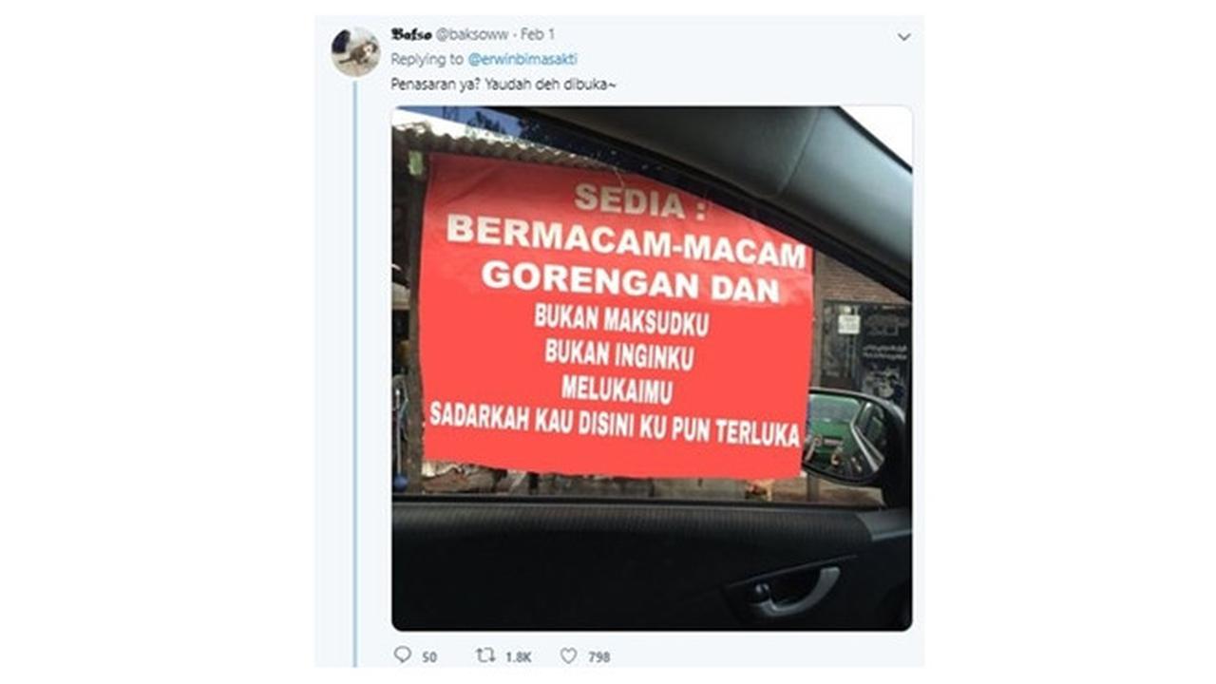Retweet this tweet using the arrows icon

click(x=485, y=655)
